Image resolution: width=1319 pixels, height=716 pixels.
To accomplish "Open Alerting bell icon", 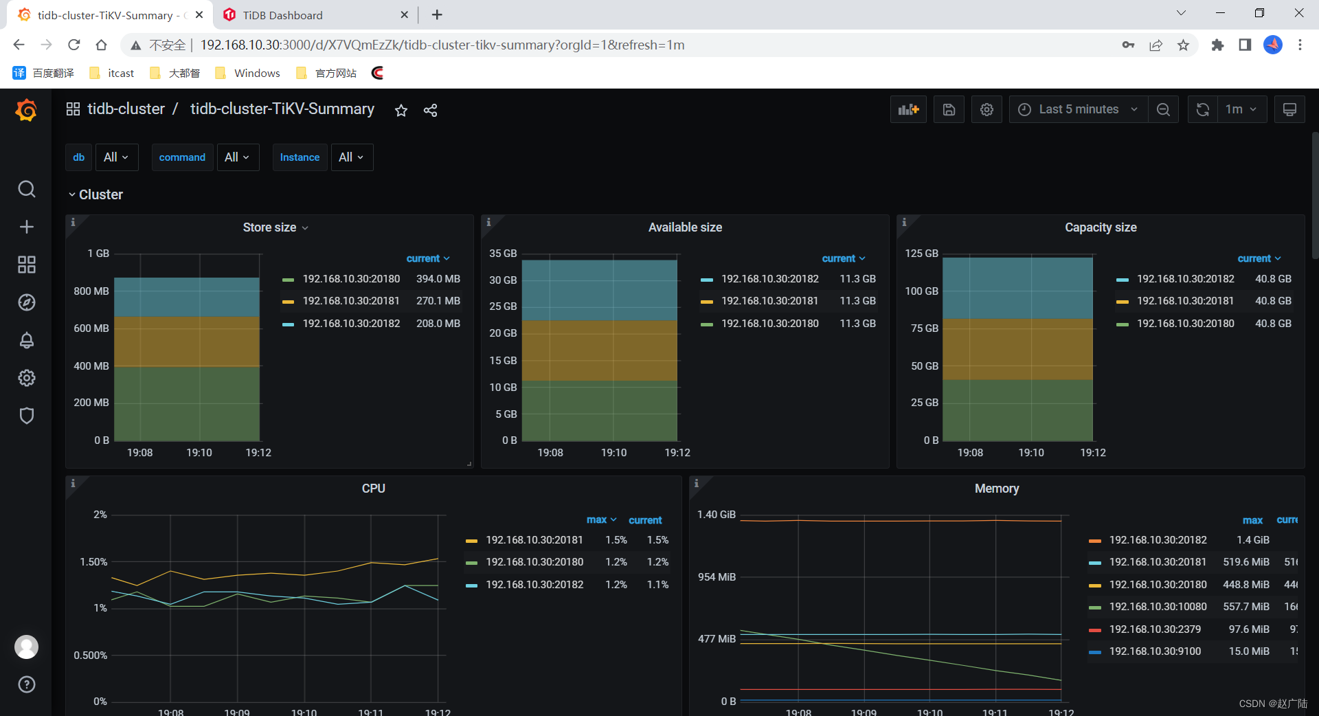I will pos(26,340).
